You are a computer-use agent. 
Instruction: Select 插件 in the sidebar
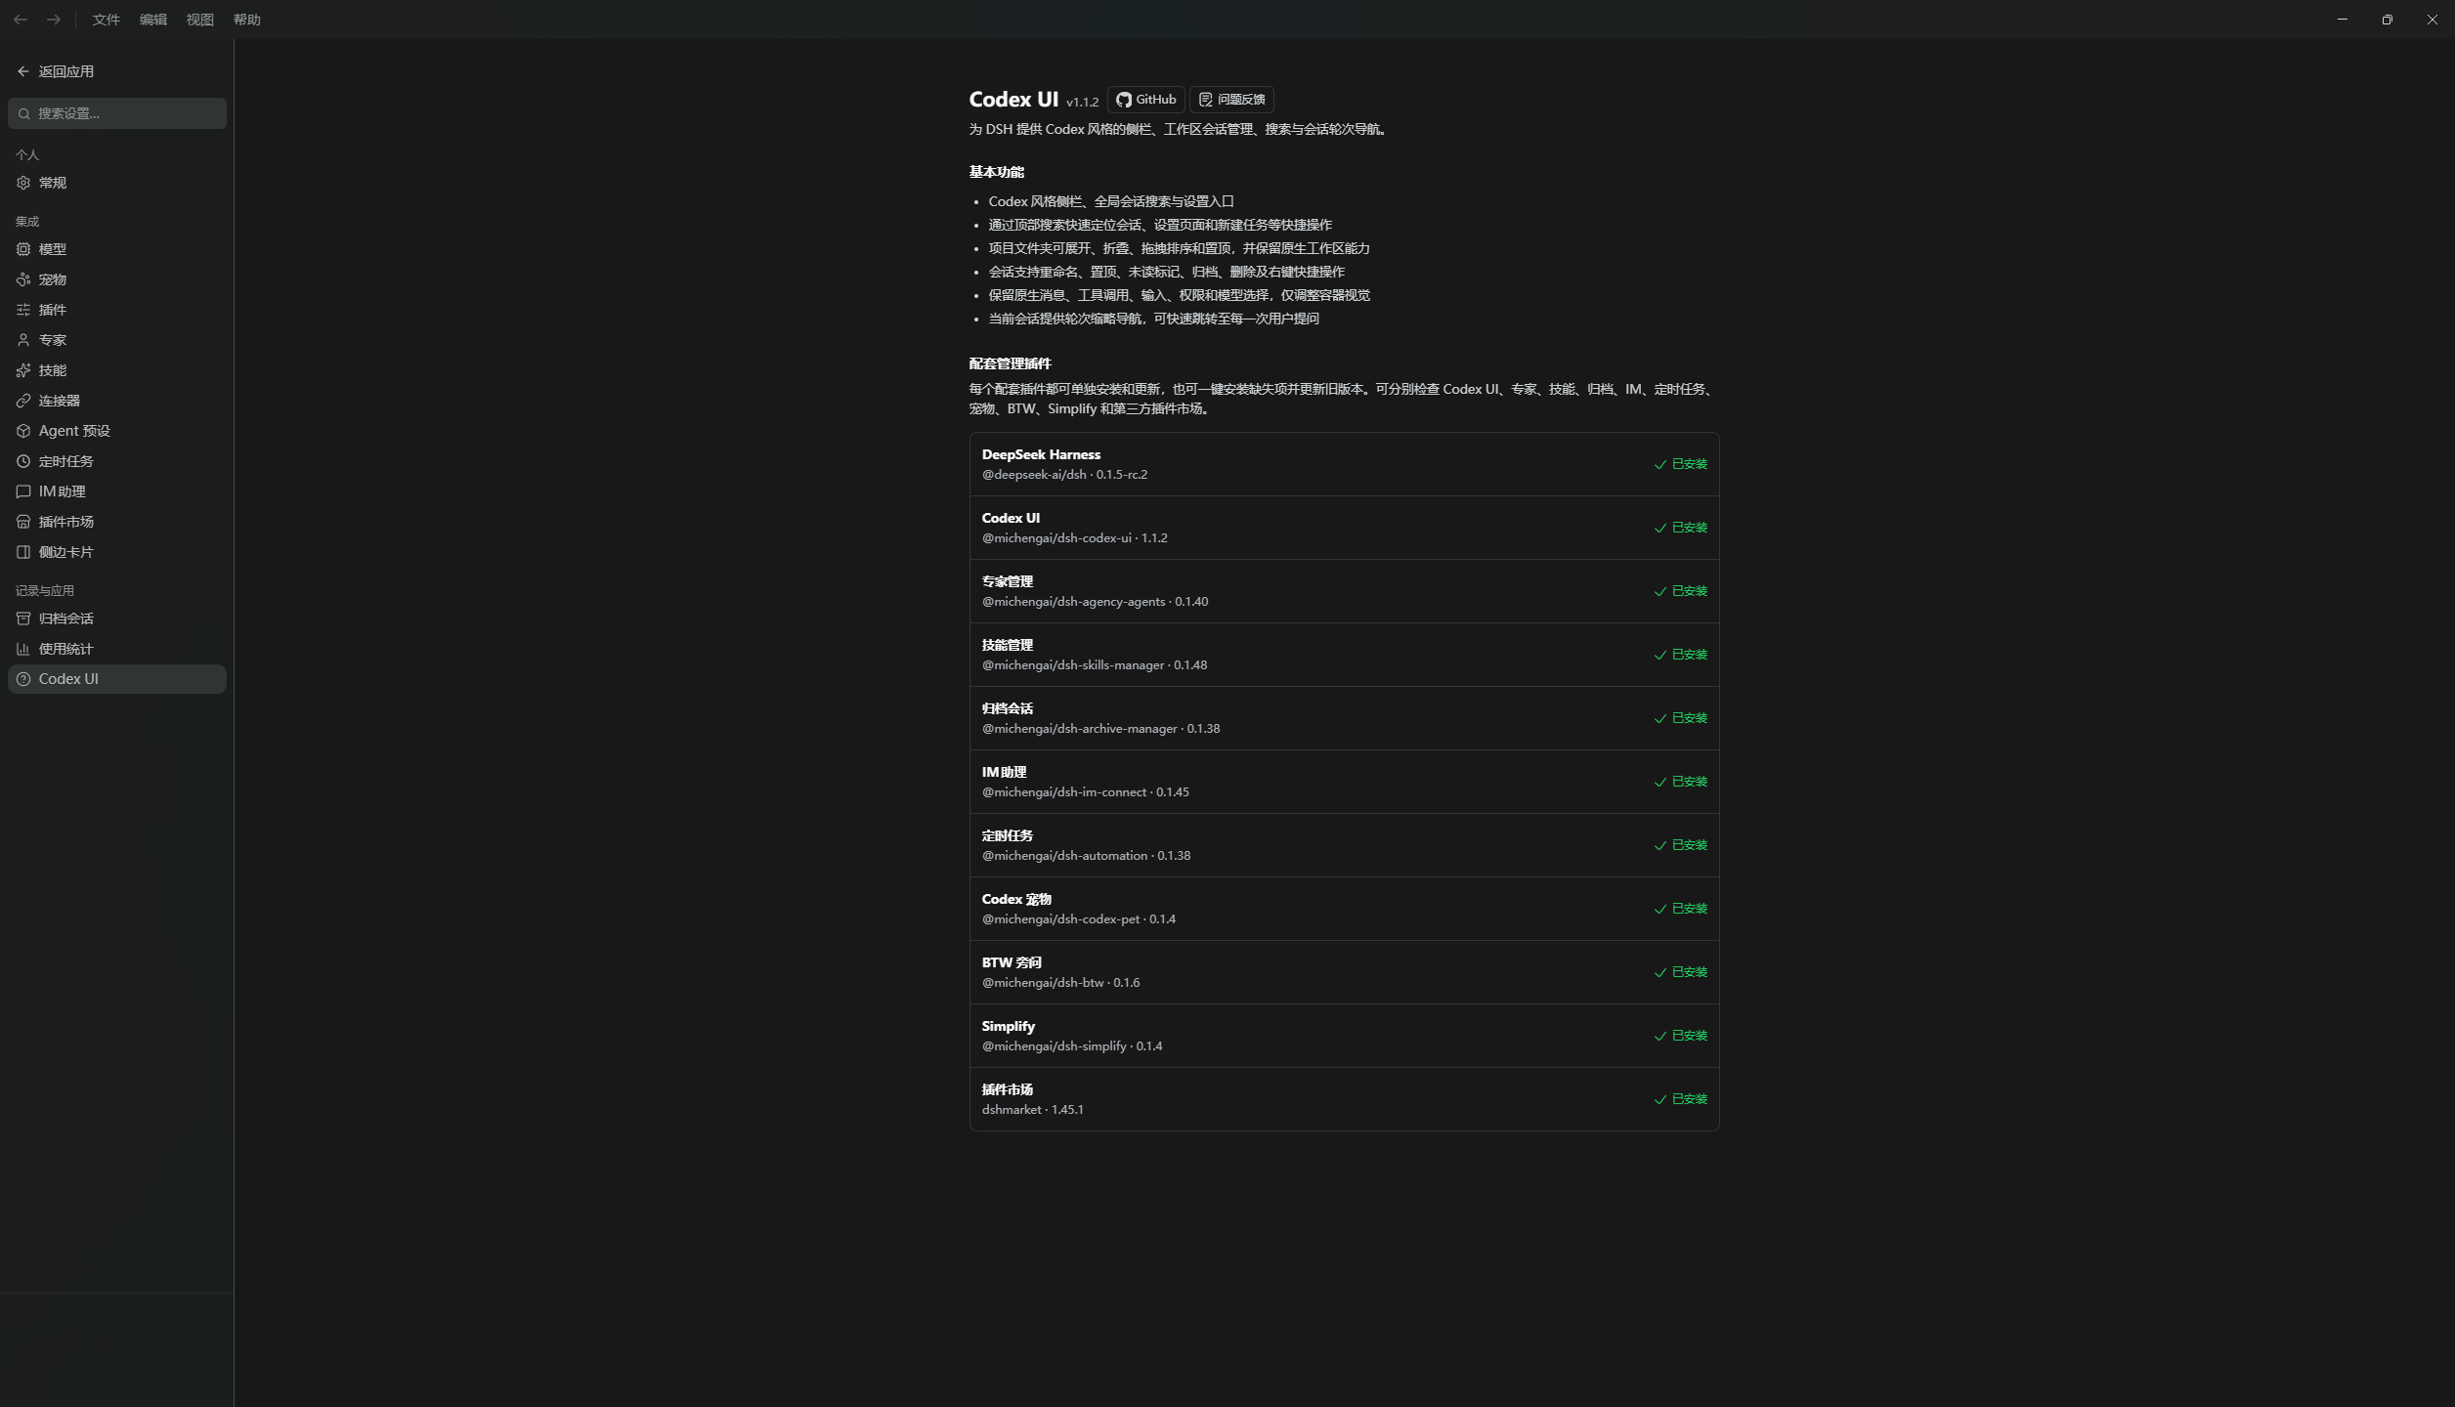point(117,310)
